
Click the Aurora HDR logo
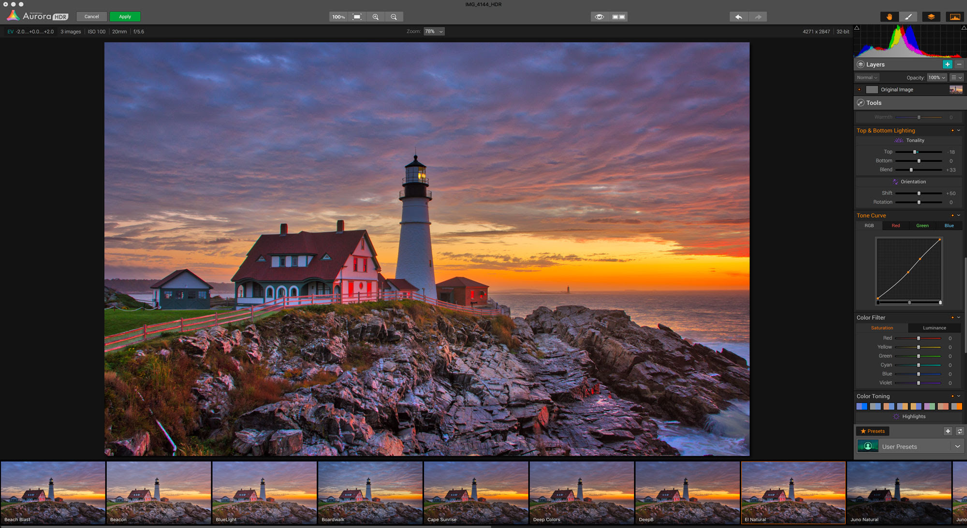[37, 16]
